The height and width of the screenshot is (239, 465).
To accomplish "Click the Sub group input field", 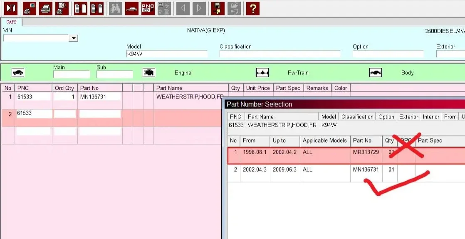I will point(114,74).
